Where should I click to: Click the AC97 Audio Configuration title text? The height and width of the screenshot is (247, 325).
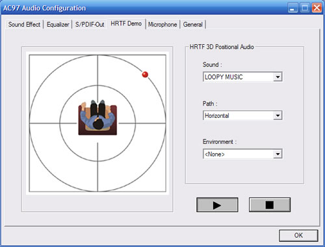tap(44, 8)
